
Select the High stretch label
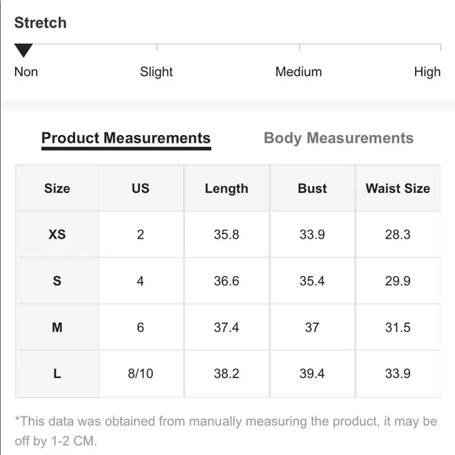(x=427, y=71)
